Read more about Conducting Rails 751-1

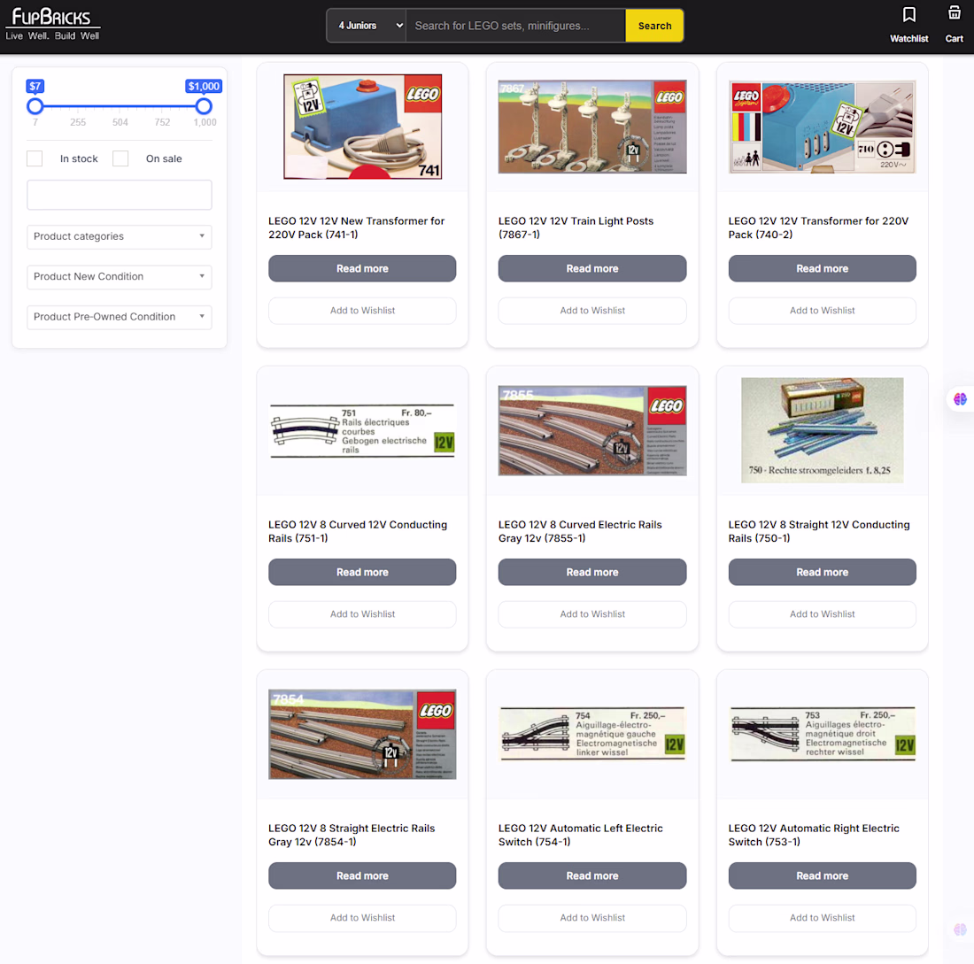coord(362,572)
